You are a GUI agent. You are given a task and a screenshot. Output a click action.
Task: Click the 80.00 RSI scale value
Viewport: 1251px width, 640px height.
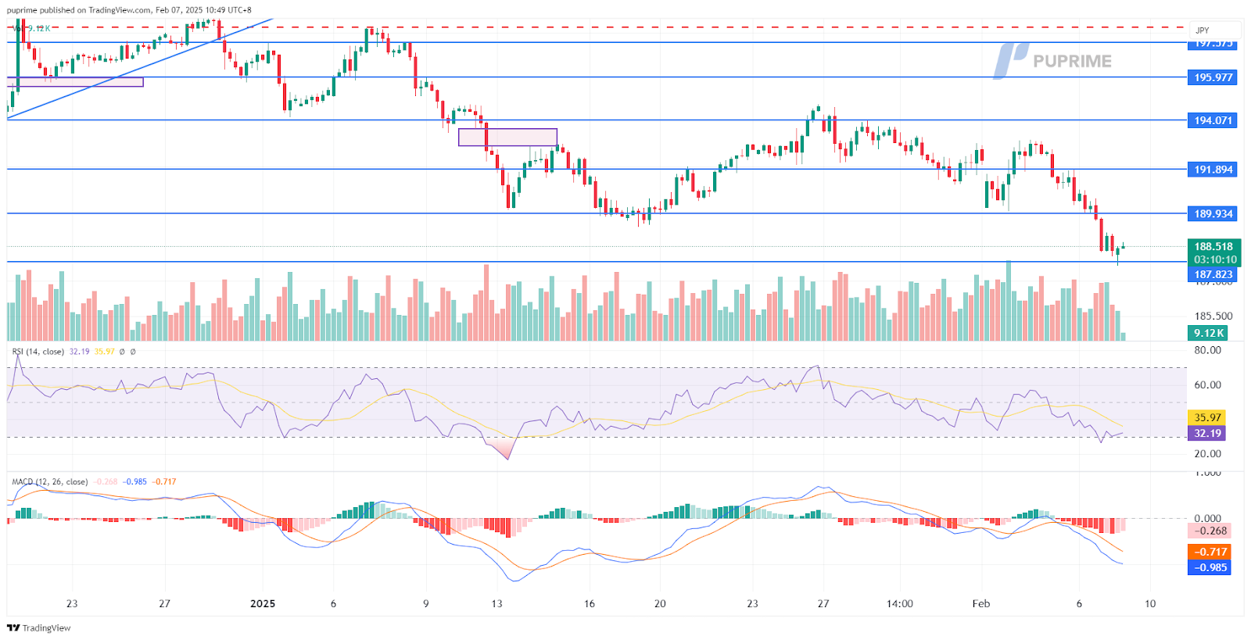click(x=1207, y=350)
